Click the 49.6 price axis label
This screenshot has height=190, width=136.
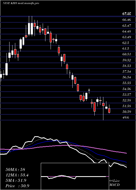tap(126, 118)
